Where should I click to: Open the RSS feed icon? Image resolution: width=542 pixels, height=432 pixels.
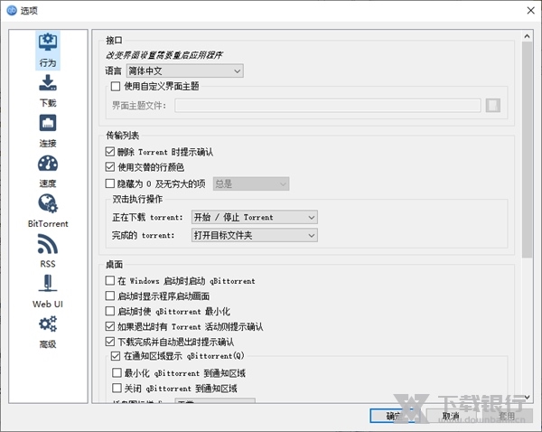pos(48,244)
